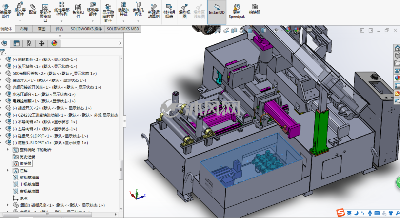400x218 pixels.
Task: Switch to the 草图 ribbon tab
Action: pos(41,29)
